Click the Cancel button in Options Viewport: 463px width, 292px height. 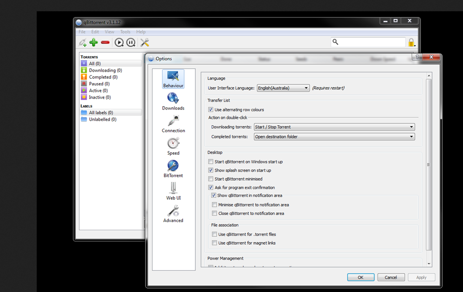pyautogui.click(x=391, y=277)
